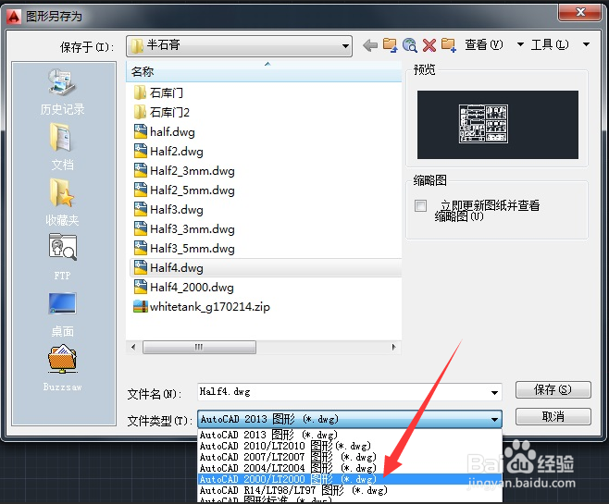Choose AutoCAD 2000/LT2000 图形 format
The height and width of the screenshot is (504, 609).
click(x=350, y=479)
